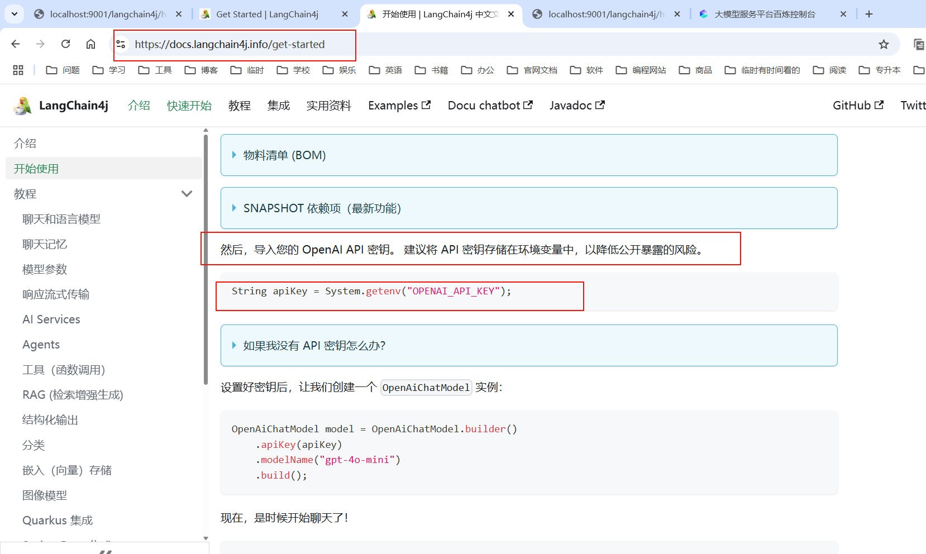
Task: Open the apps grid in bookmarks bar
Action: (x=18, y=70)
